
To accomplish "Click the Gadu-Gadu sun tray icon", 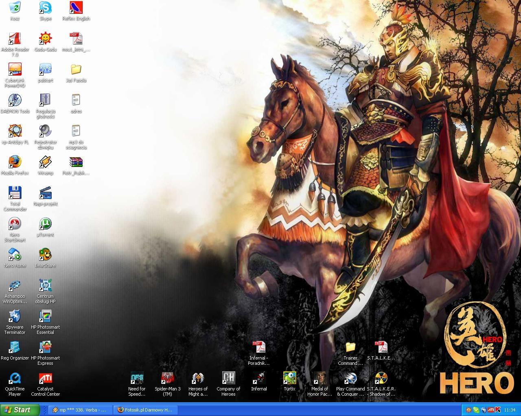I will coord(468,410).
